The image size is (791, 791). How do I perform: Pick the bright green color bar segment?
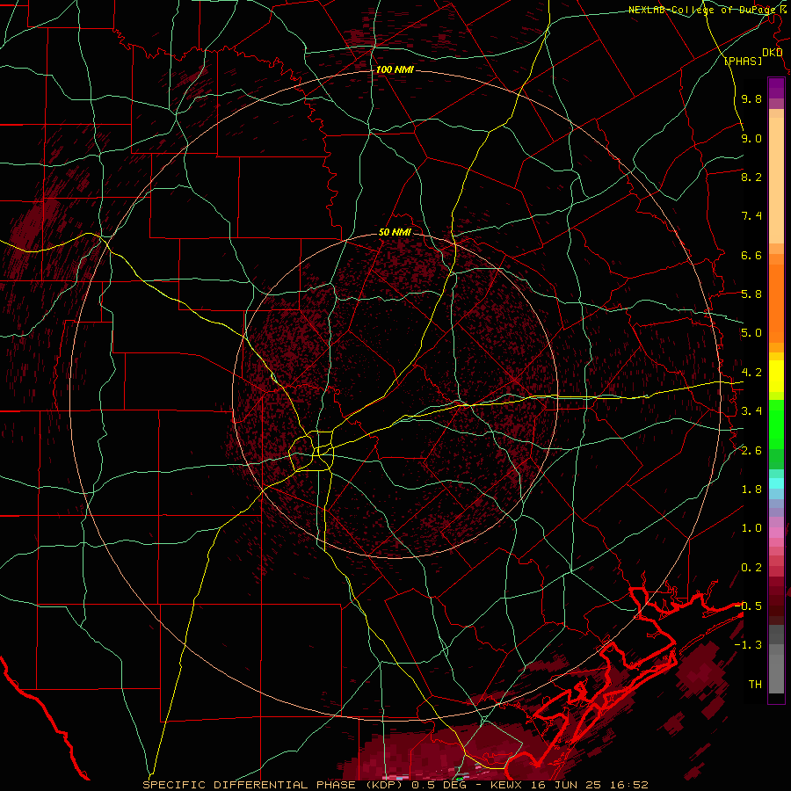point(776,425)
